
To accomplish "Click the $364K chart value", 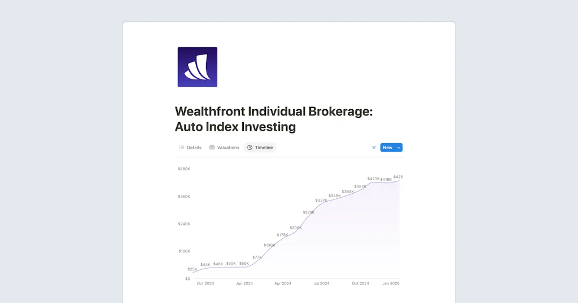I will pyautogui.click(x=348, y=191).
